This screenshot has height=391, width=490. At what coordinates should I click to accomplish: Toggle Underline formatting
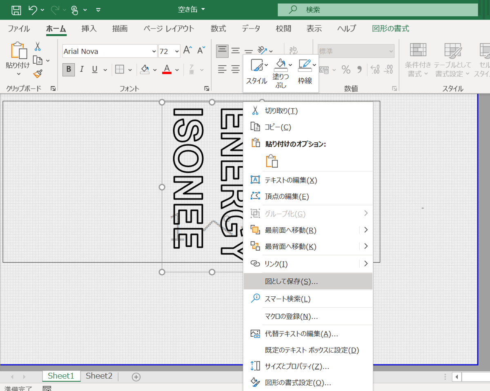[x=95, y=70]
